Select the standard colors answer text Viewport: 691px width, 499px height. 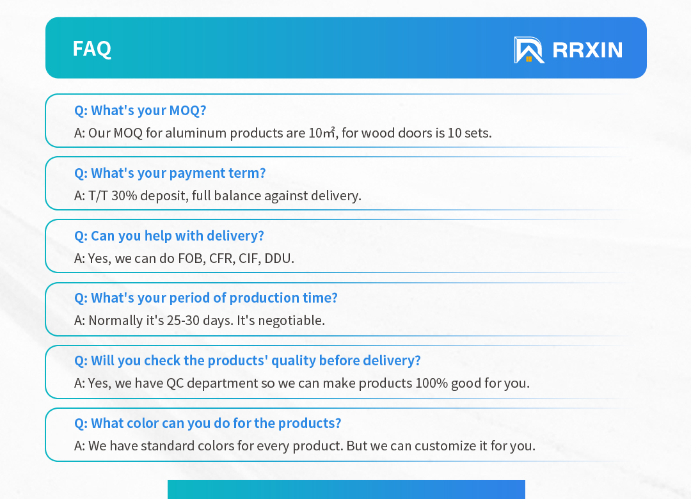click(305, 446)
